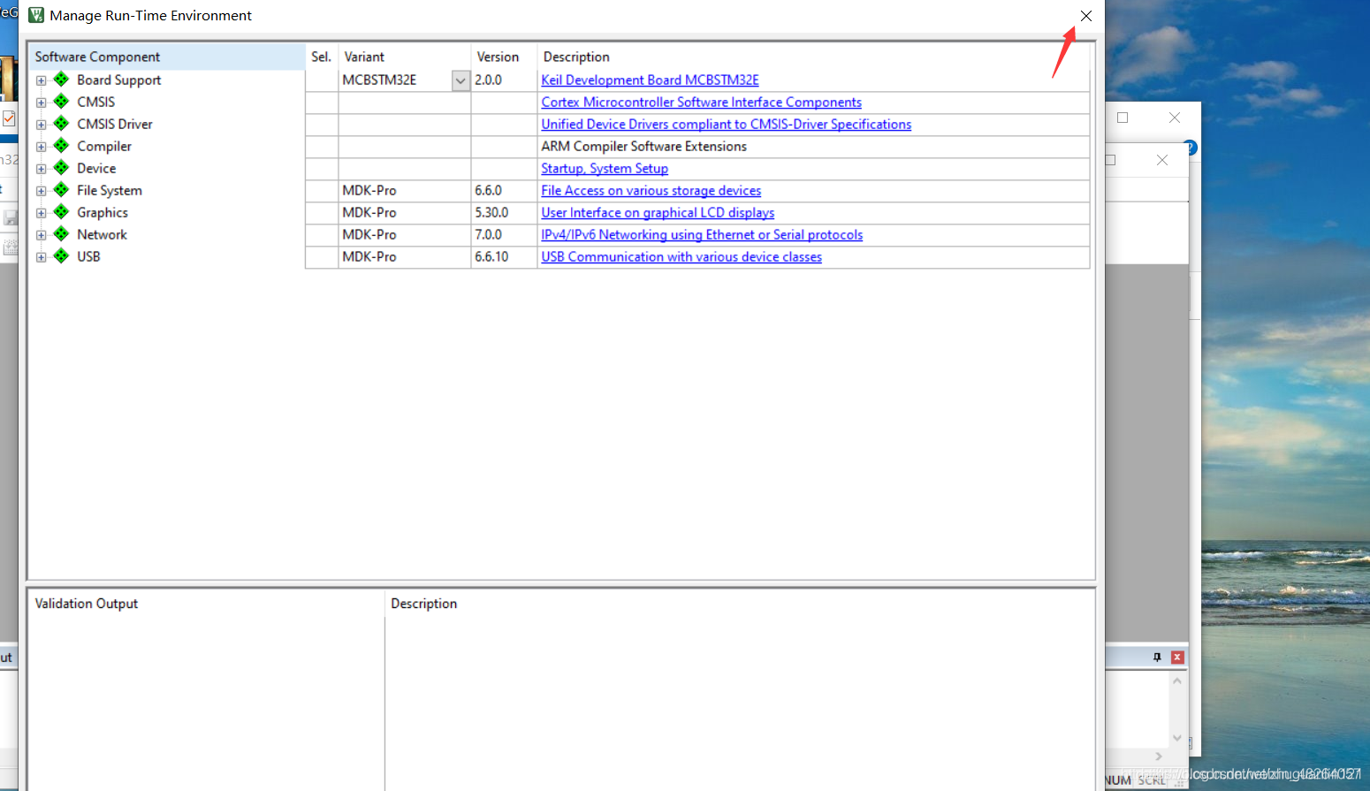This screenshot has height=791, width=1370.
Task: Click the pin icon in the background output panel
Action: [x=1157, y=658]
